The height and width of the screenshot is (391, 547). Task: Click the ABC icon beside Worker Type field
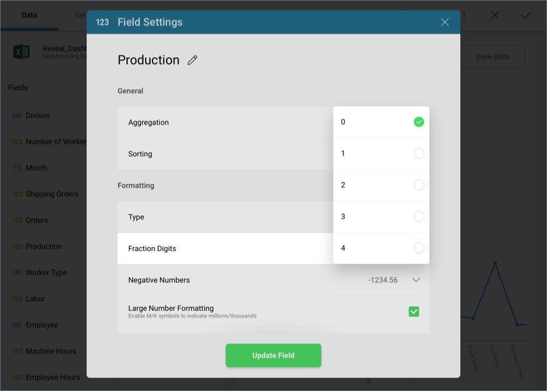pos(16,272)
